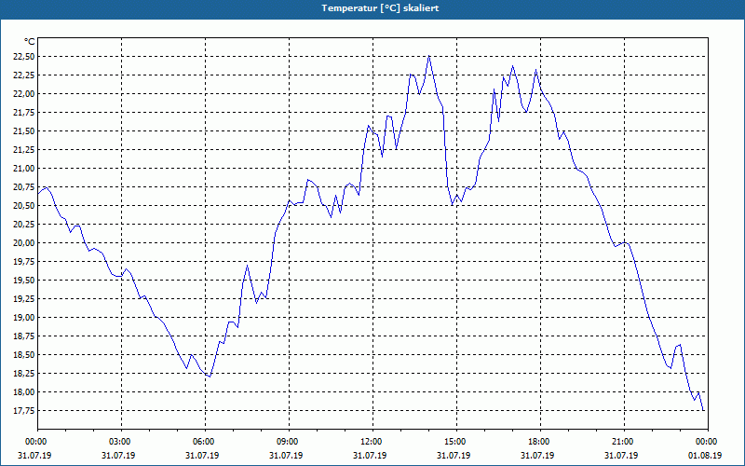Click the 20,75 y-axis label
745x466 pixels.
(24, 187)
